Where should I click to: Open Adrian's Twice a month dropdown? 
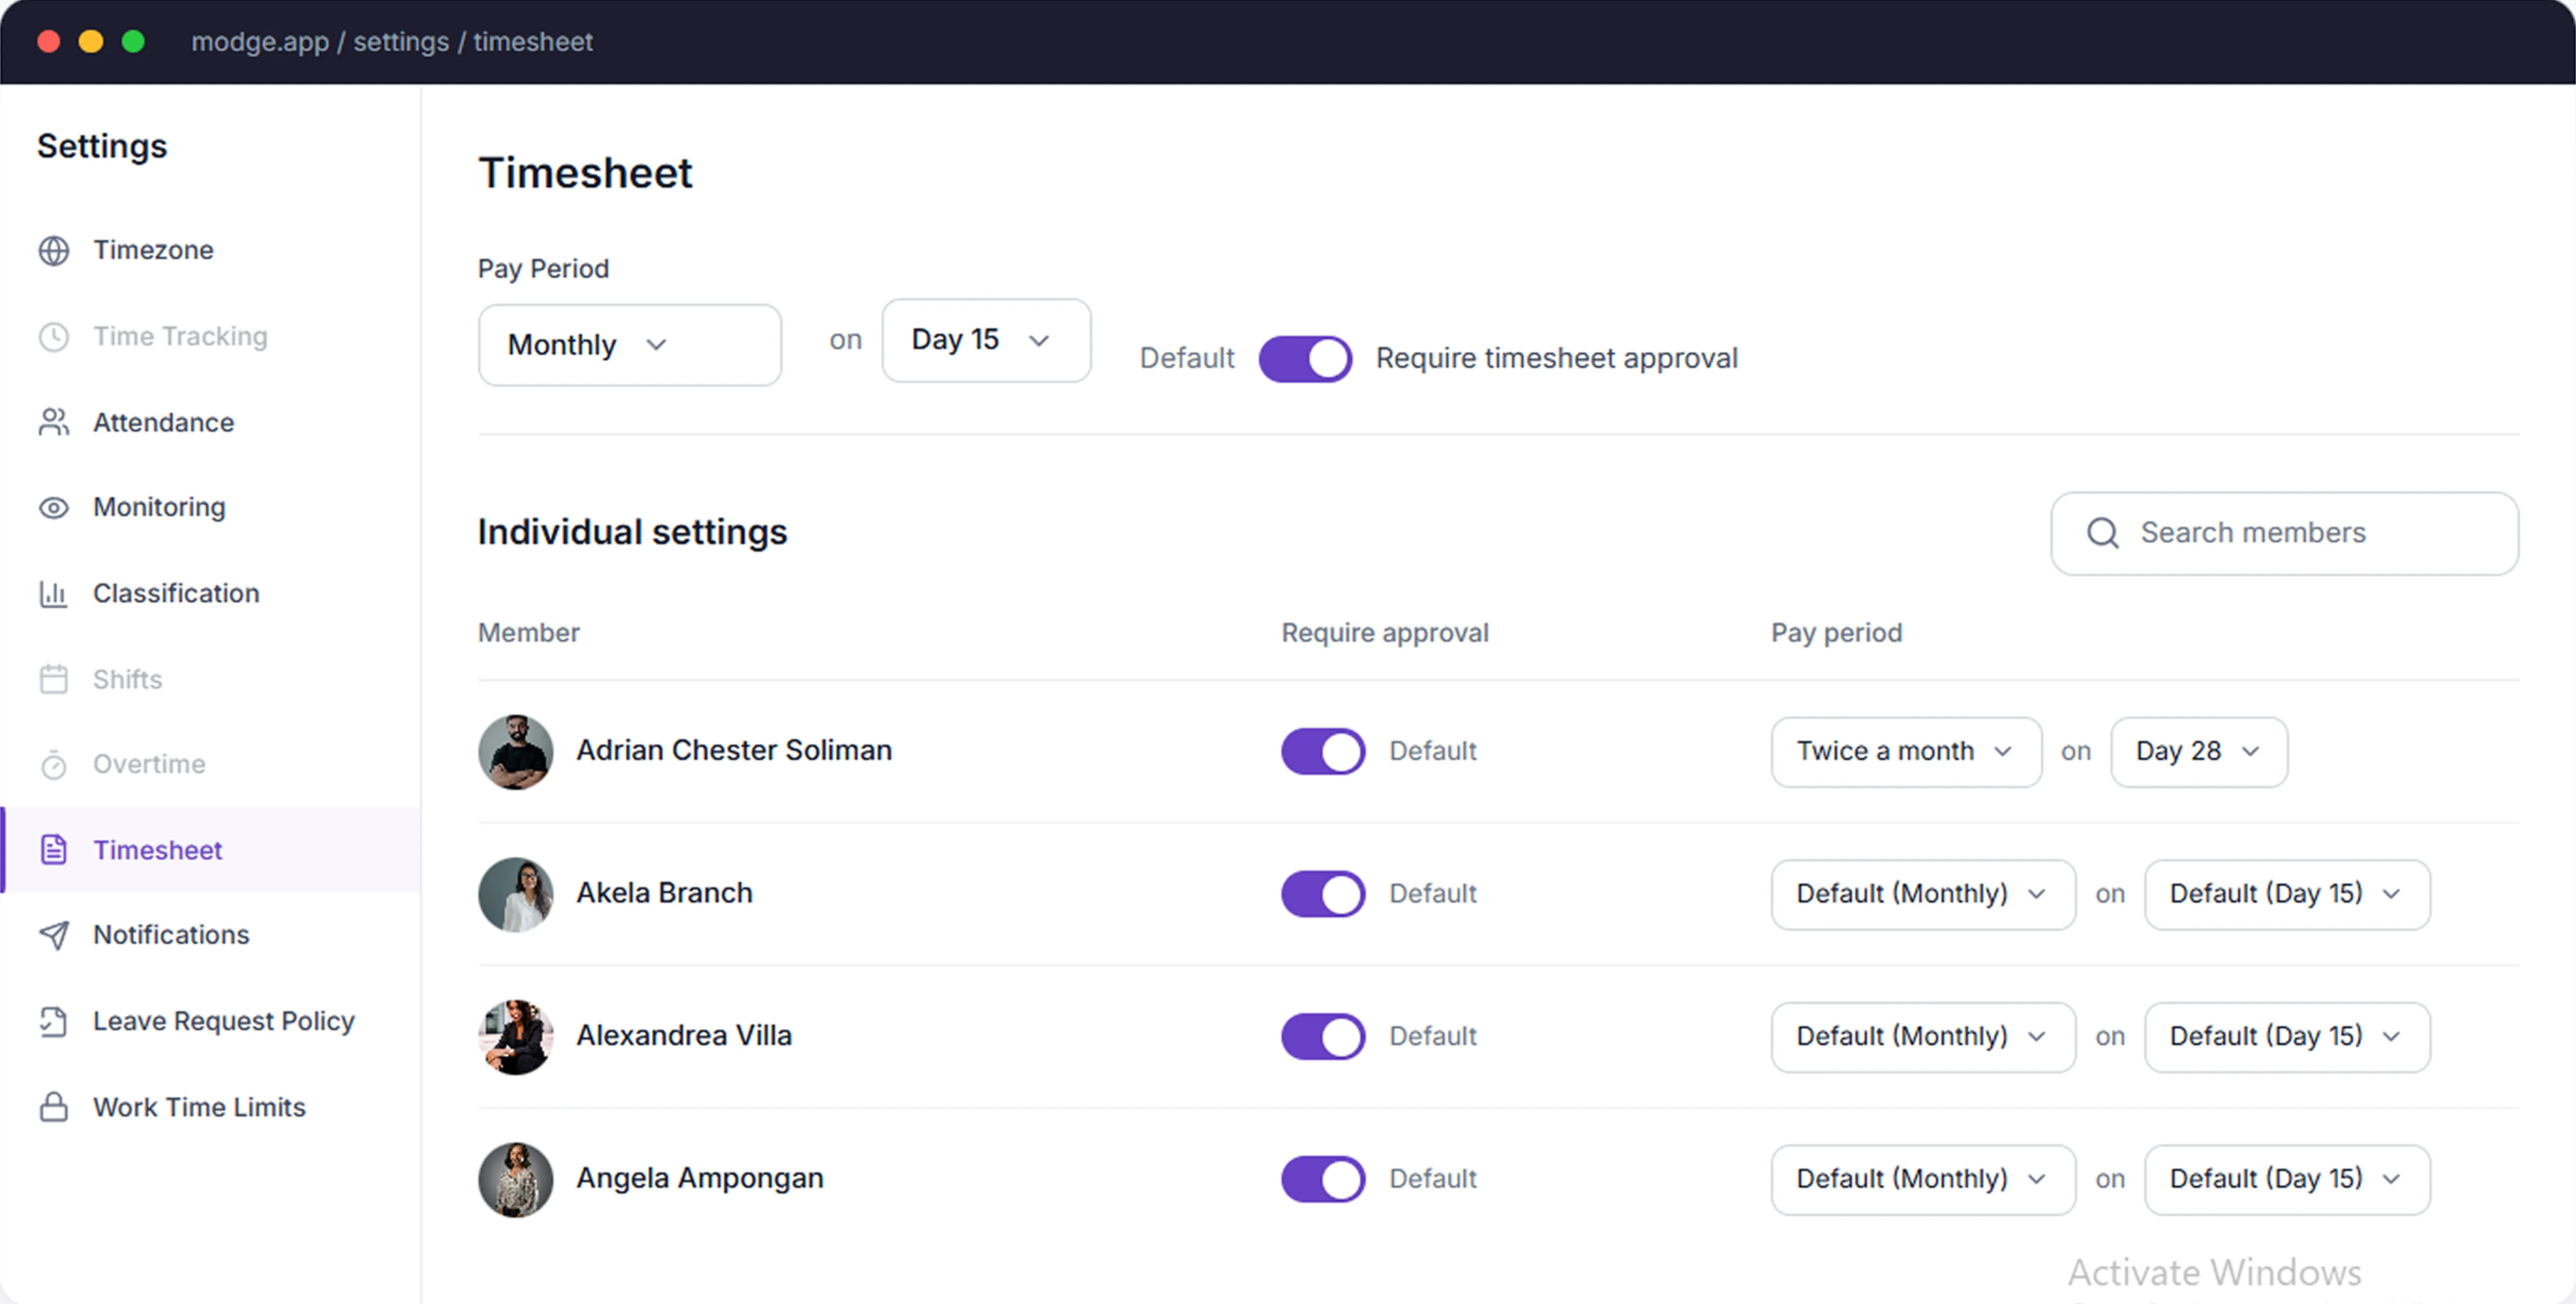pyautogui.click(x=1906, y=751)
